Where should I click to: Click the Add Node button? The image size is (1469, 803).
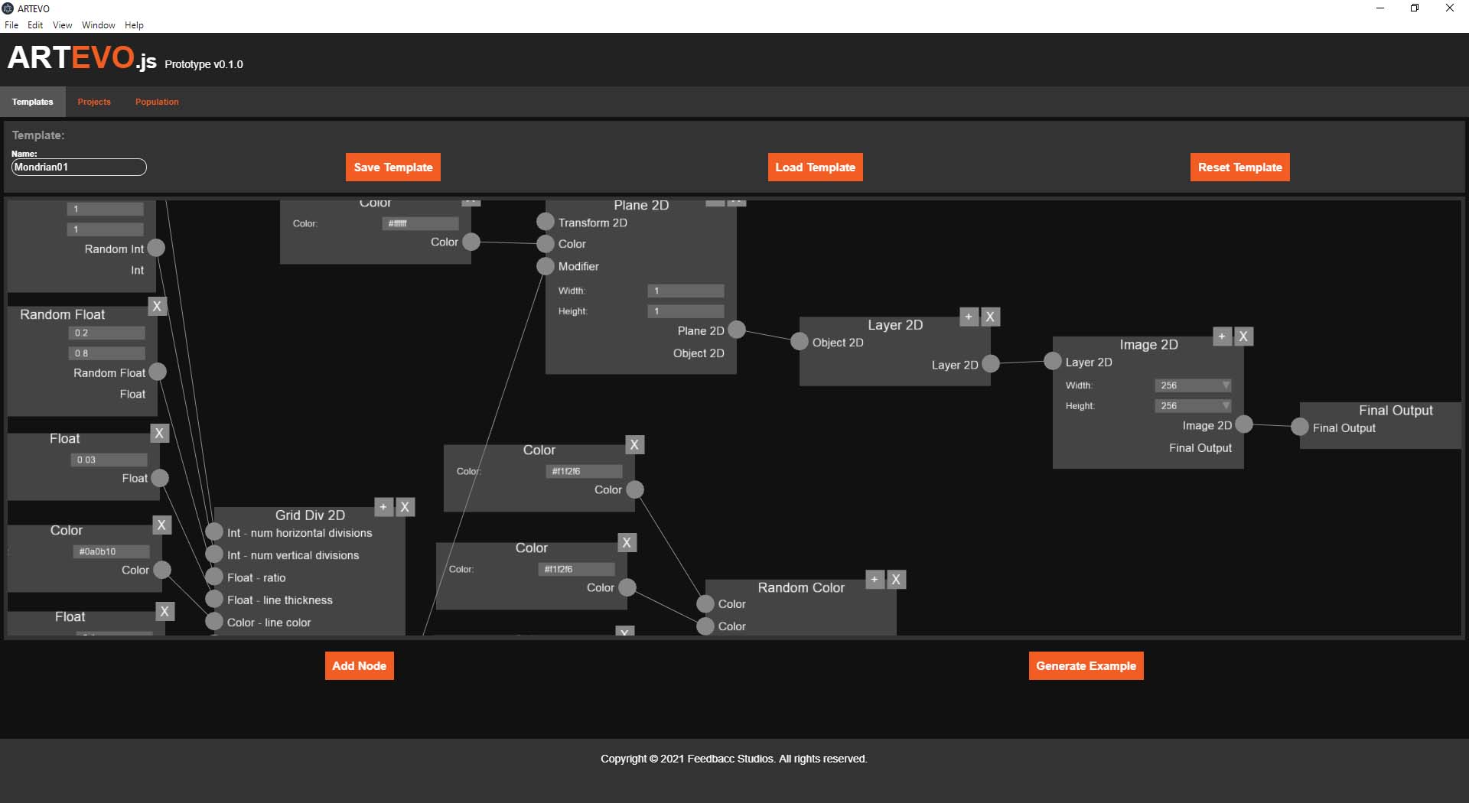pos(360,666)
